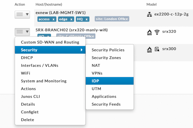This screenshot has height=128, width=193.
Task: Expand the Security submenu arrow
Action: [x=81, y=50]
